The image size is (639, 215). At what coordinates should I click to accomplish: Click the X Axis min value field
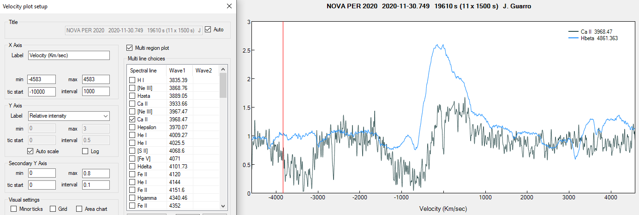point(42,79)
